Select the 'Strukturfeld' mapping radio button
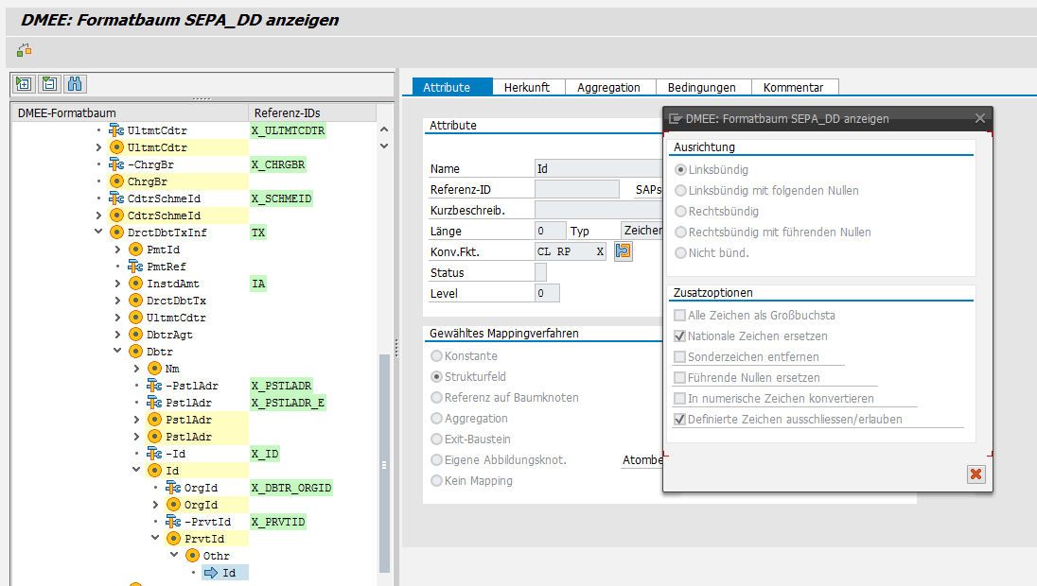 436,377
